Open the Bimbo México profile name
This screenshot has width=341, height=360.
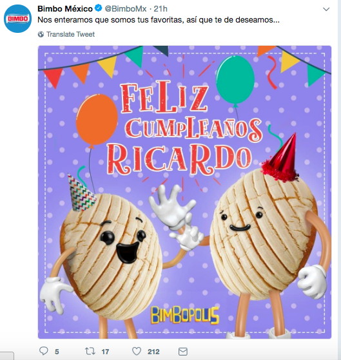(x=65, y=9)
